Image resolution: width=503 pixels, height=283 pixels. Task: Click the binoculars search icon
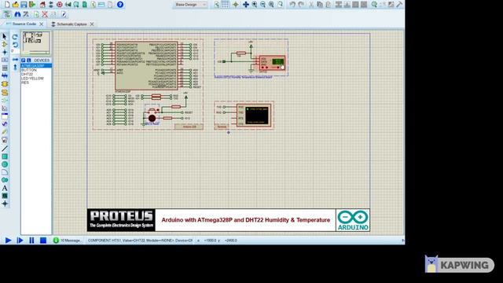[x=17, y=14]
